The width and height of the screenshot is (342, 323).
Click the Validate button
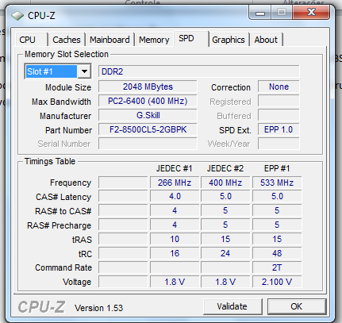pos(232,306)
